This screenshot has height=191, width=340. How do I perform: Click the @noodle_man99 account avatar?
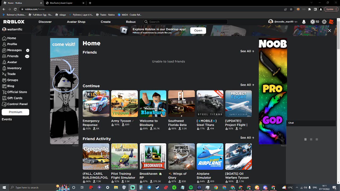(271, 22)
